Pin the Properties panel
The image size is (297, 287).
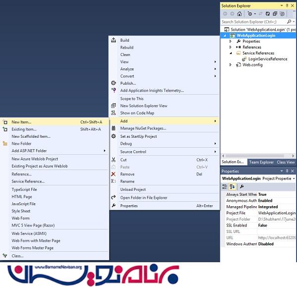[287, 171]
